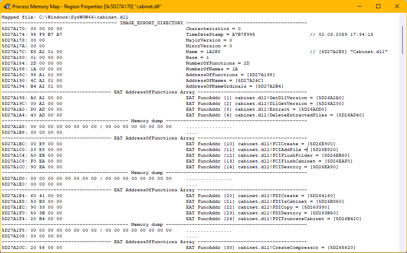Click the Name = 1A2E8 Cabinet.dll comment
Image resolution: width=407 pixels, height=253 pixels.
349,52
